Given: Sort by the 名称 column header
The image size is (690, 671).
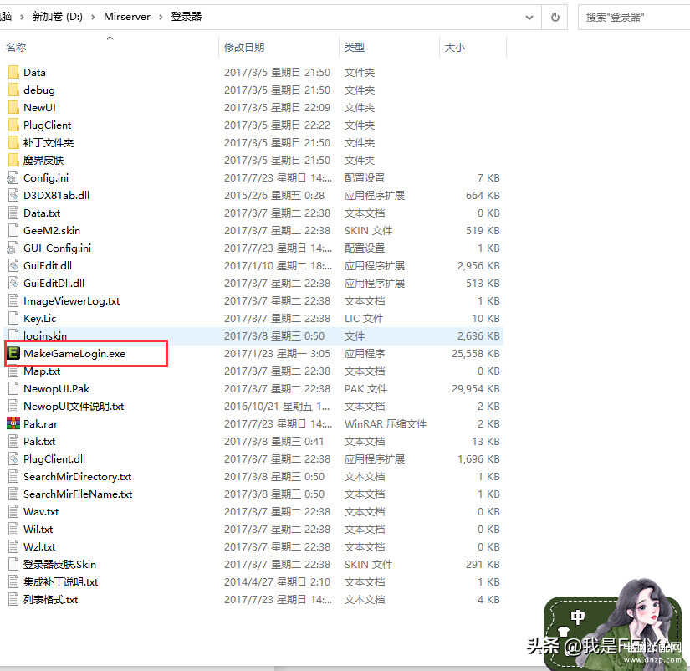Looking at the screenshot, I should (16, 47).
